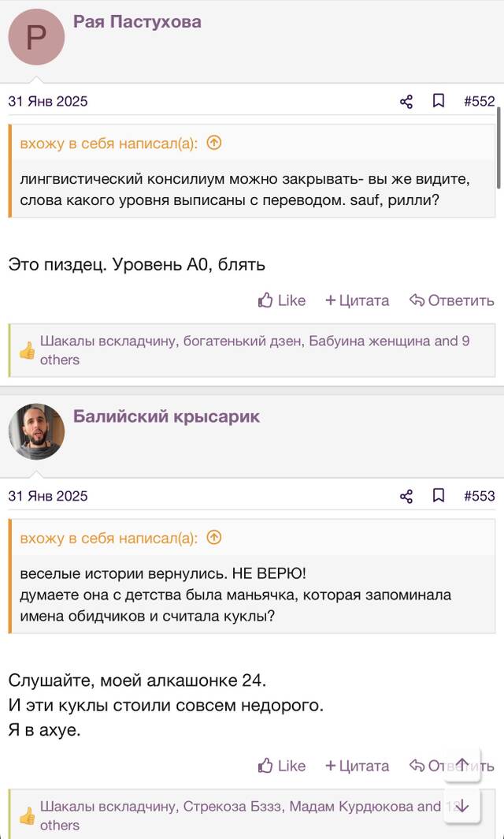Screen dimensions: 504x839
Task: Like Рая Пастухова's post
Action: click(x=282, y=300)
